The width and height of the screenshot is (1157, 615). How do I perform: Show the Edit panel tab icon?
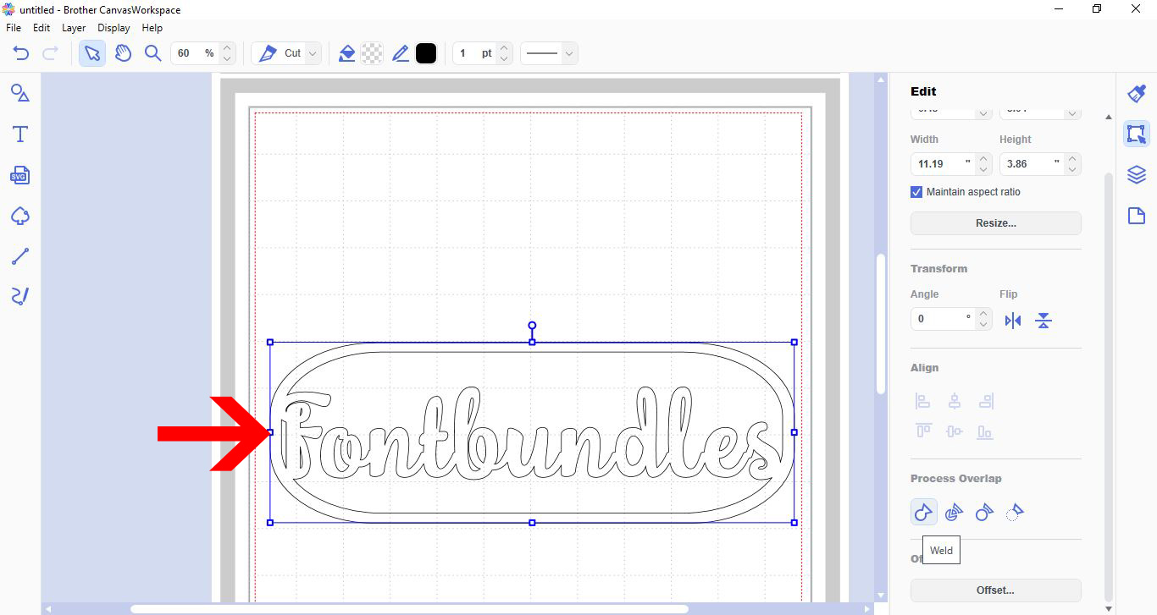1137,134
